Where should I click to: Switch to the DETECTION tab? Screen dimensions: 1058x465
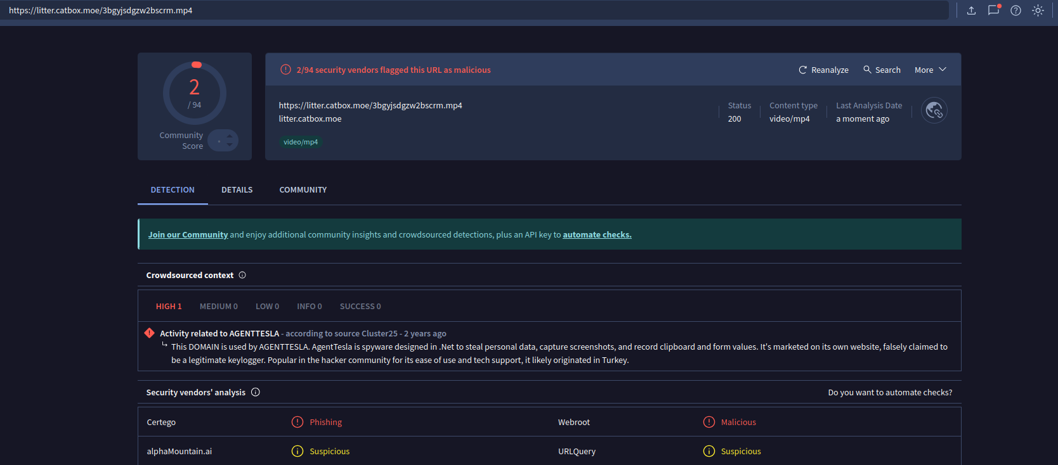pos(173,190)
